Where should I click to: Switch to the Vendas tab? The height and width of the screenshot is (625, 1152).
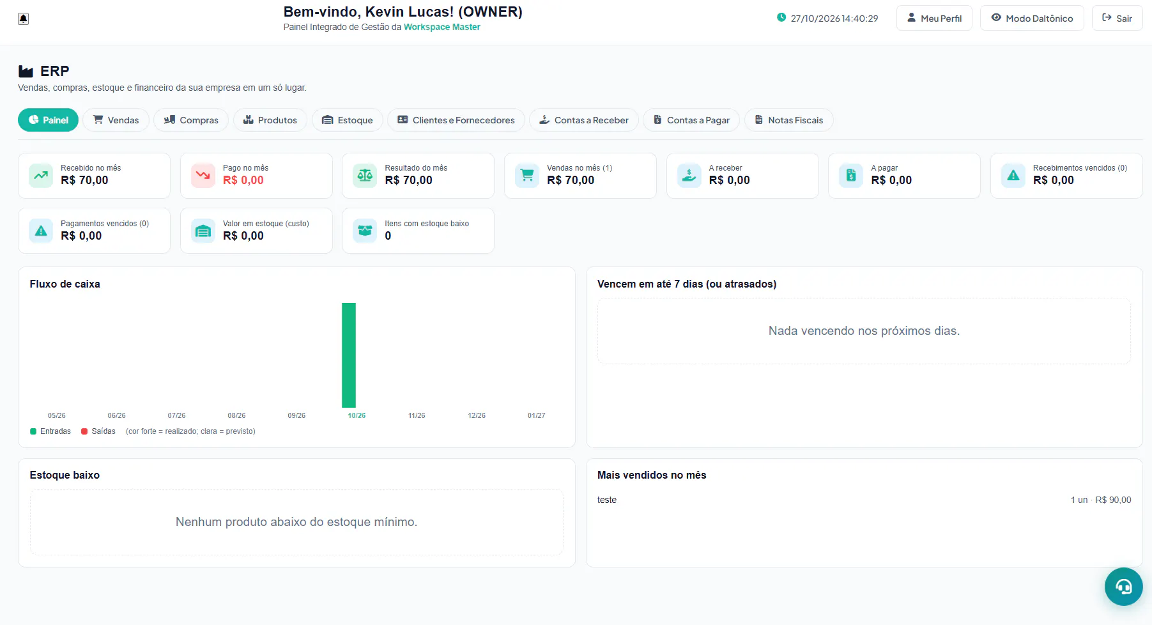tap(116, 120)
